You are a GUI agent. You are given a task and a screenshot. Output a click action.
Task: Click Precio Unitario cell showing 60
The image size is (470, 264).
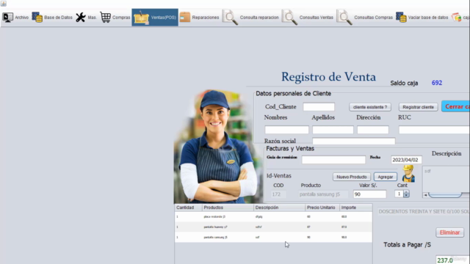click(x=322, y=216)
